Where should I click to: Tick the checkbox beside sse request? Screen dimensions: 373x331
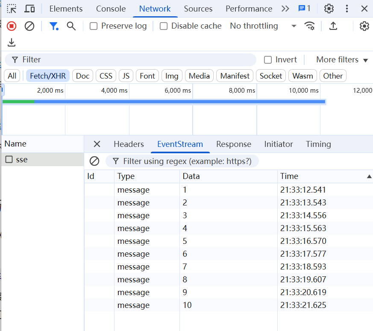pos(9,159)
